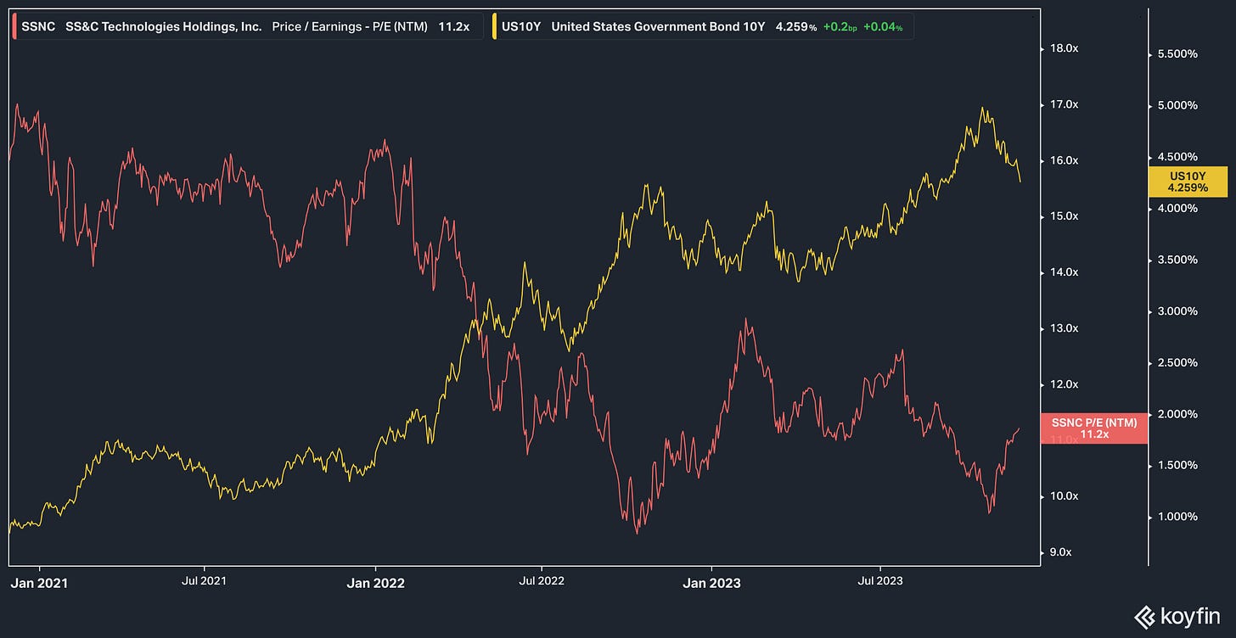Click the 18.0x P/E axis label
Screen dimensions: 1236x638
click(1065, 48)
